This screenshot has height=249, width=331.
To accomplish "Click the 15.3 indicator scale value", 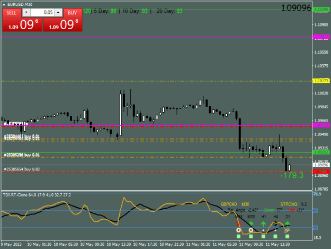I will (x=317, y=238).
